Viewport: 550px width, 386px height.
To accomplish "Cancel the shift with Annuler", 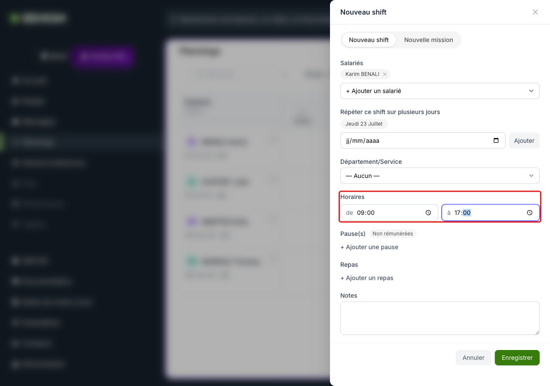I will click(x=474, y=358).
